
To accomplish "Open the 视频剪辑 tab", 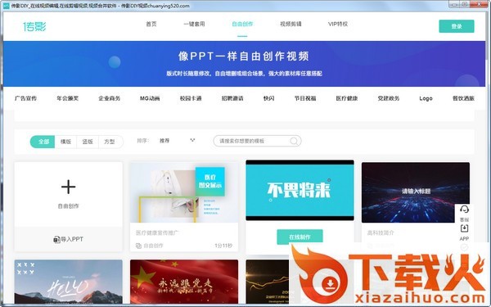I will (291, 24).
